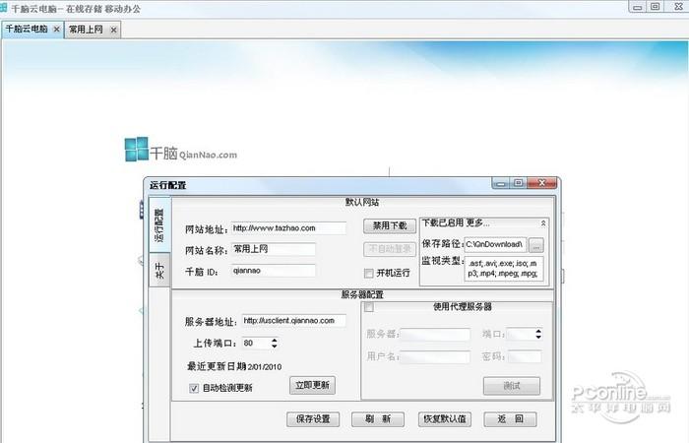Click the 网站名称 input field
Screen dimensions: 689x443
274,249
